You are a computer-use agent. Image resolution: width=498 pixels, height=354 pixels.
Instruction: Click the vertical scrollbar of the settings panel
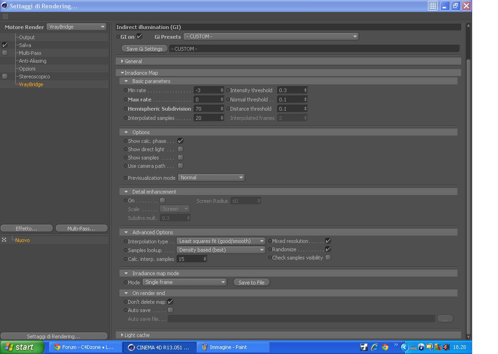(468, 181)
